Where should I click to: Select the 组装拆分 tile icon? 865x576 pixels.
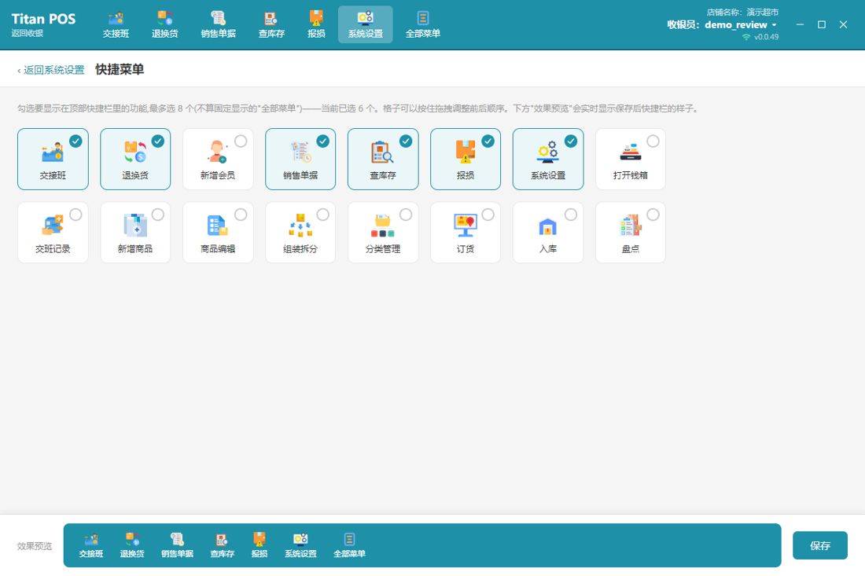[x=300, y=226]
